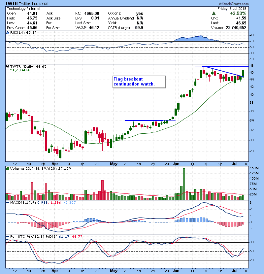Click the NYSE exchange label

[x=44, y=4]
